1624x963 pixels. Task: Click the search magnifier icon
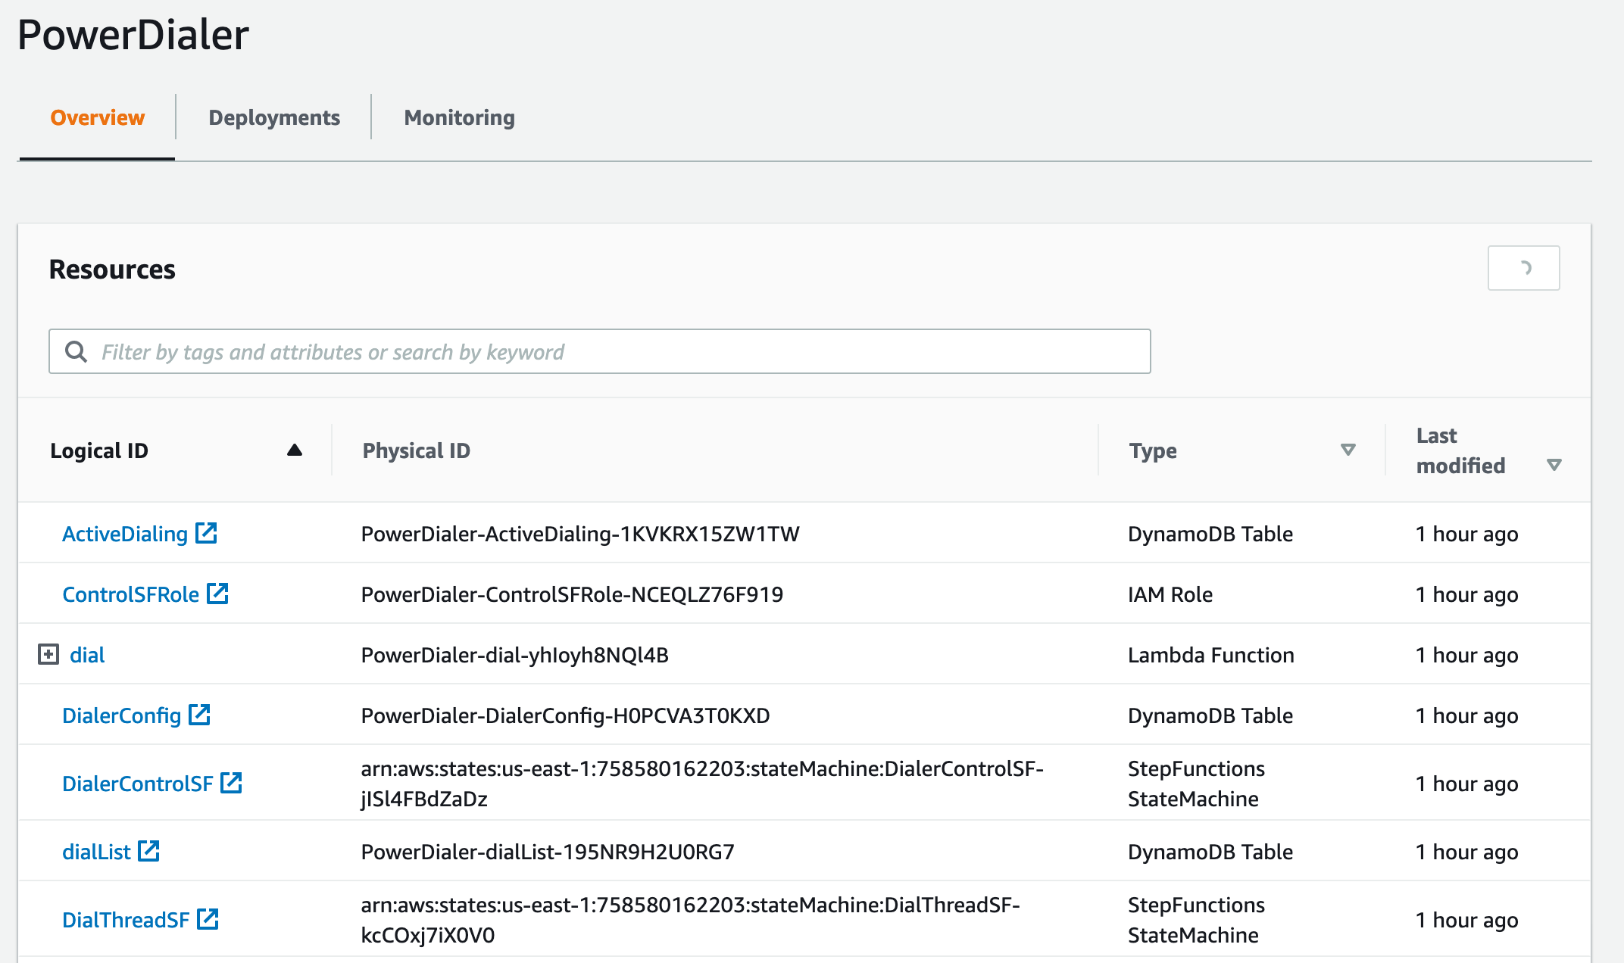pyautogui.click(x=76, y=351)
